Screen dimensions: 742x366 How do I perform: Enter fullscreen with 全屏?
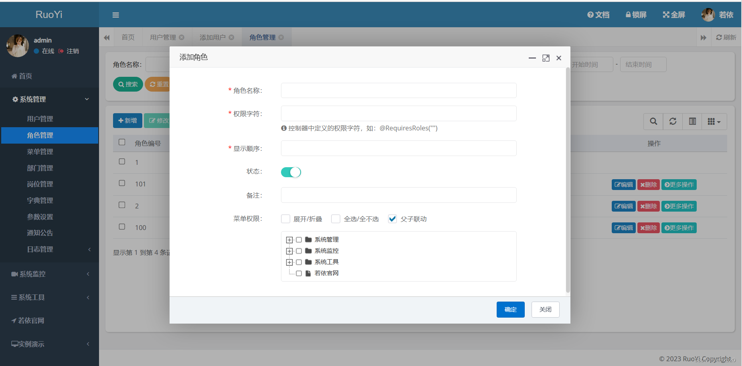(x=673, y=15)
